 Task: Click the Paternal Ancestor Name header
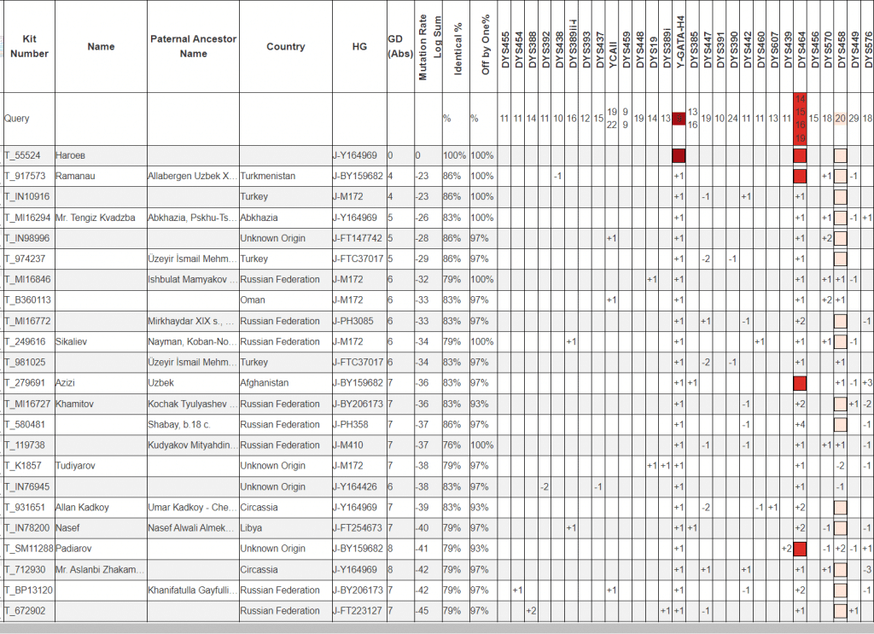click(194, 47)
